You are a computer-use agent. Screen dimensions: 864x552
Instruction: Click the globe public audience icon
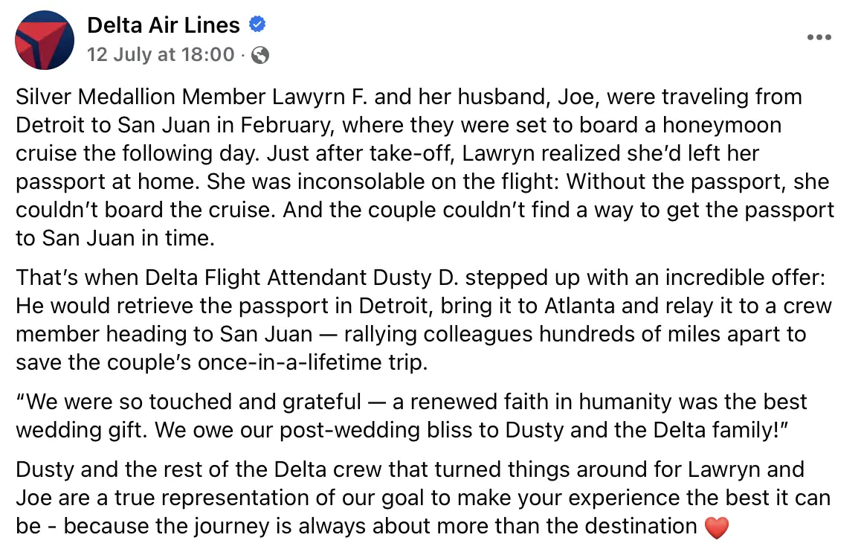[x=260, y=55]
